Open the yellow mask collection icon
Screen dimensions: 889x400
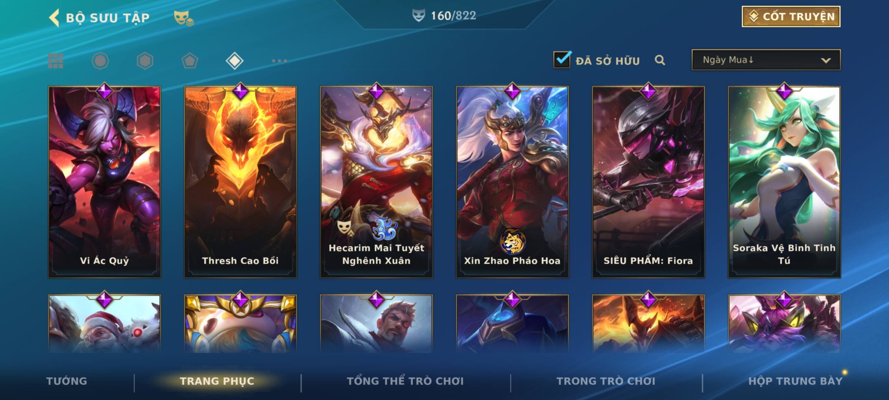point(184,18)
